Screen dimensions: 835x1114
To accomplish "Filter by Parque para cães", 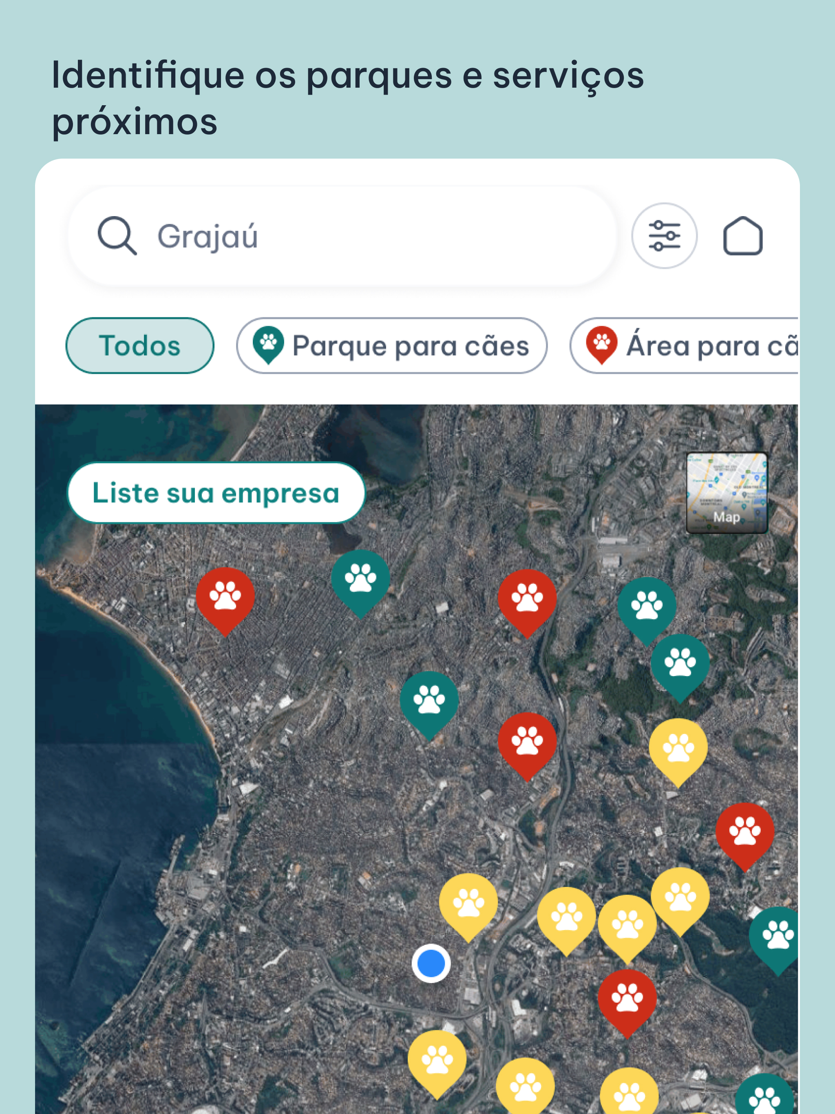I will point(392,345).
